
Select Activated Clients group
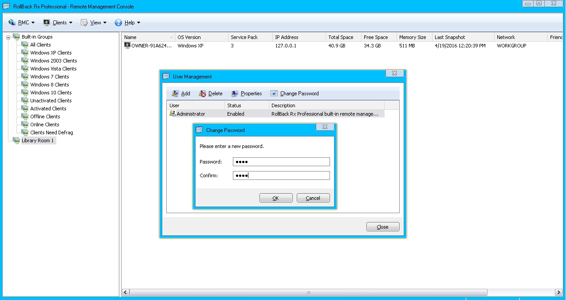48,109
